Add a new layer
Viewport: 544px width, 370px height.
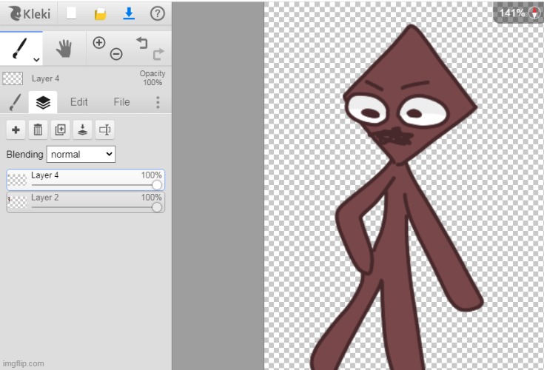(x=16, y=129)
